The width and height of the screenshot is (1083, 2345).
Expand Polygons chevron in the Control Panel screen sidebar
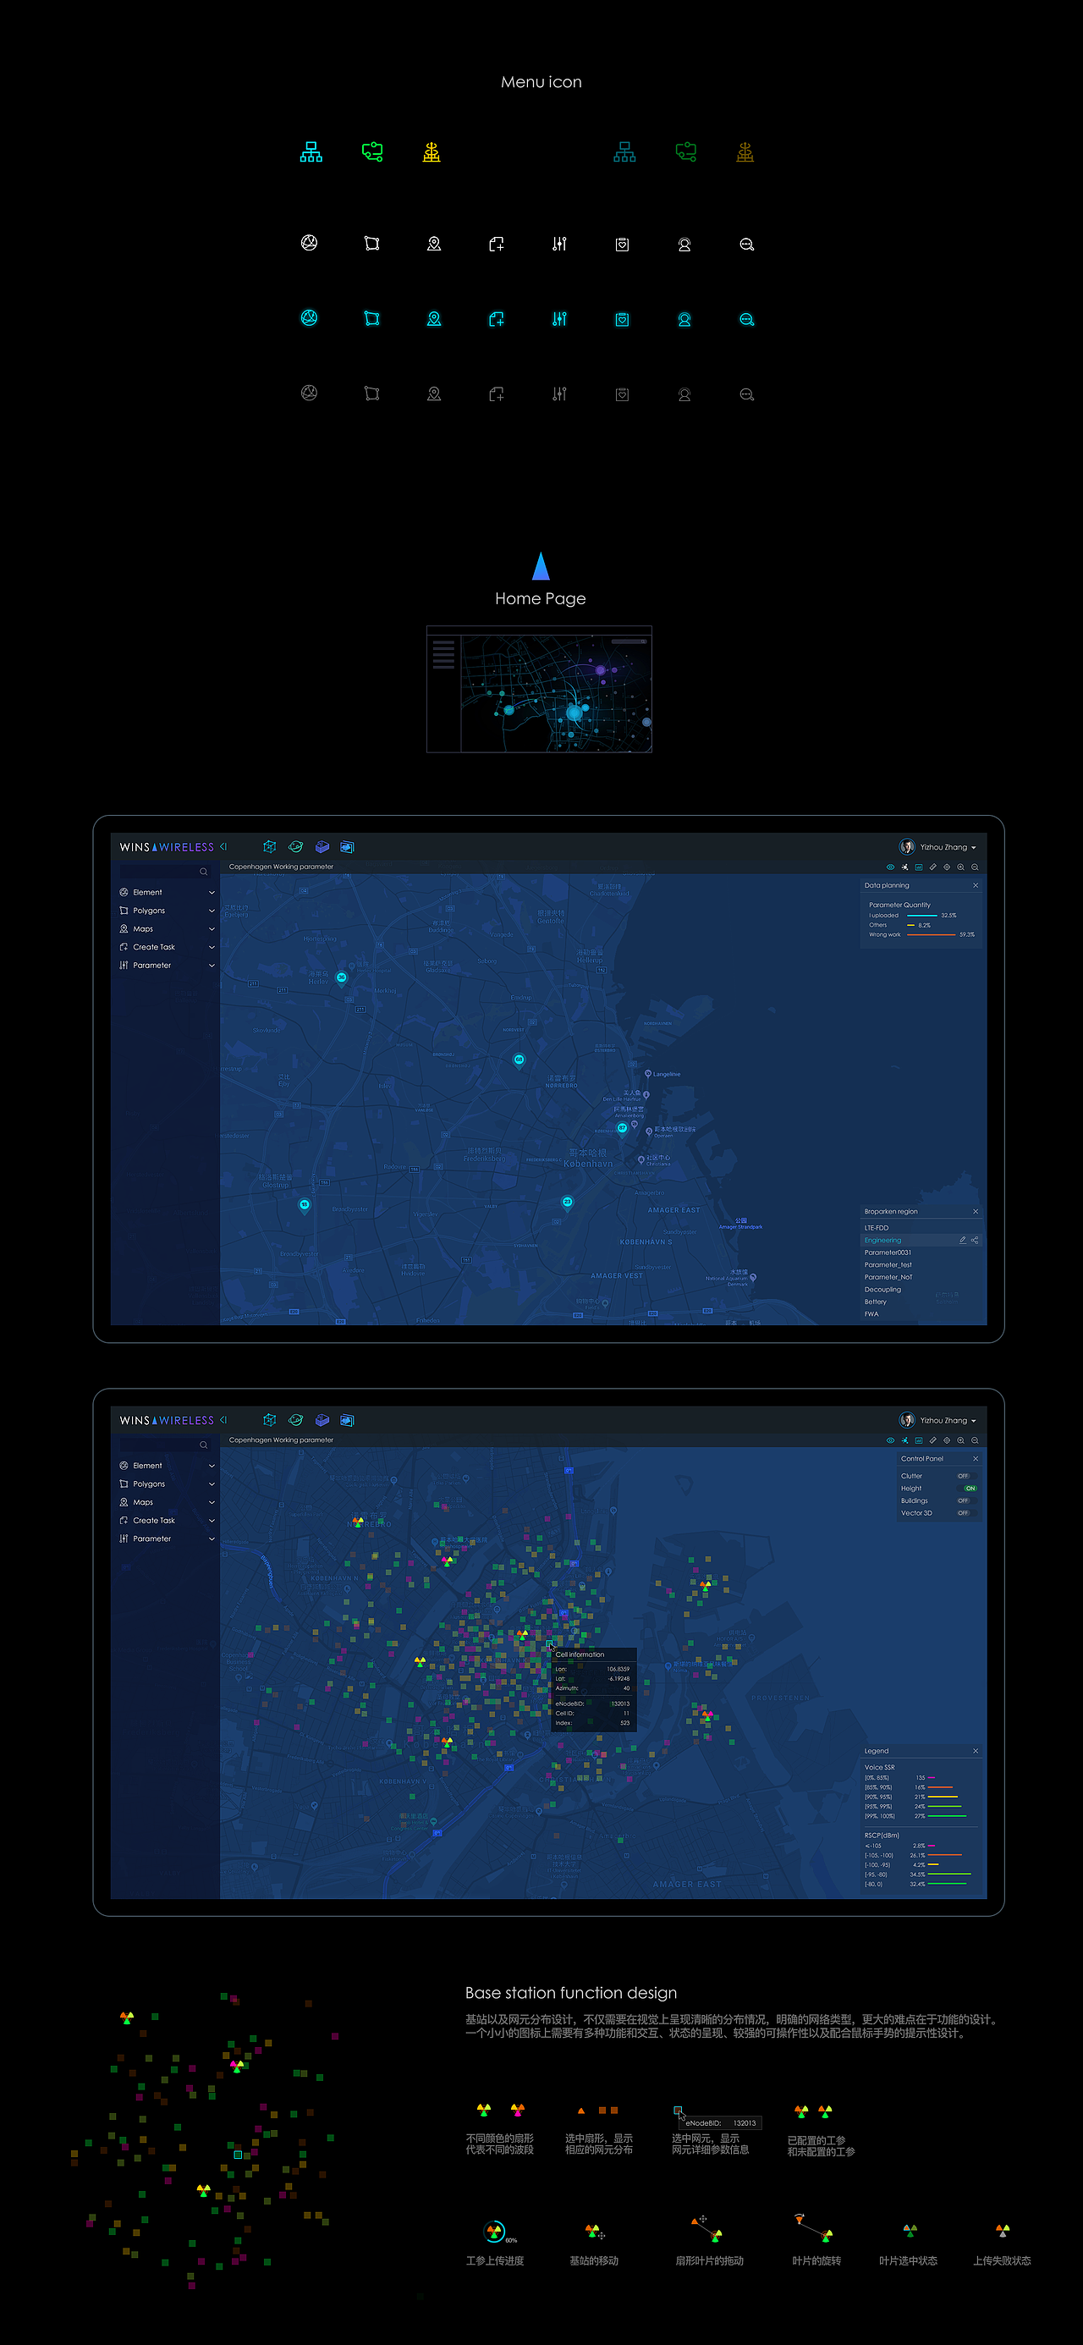point(212,1484)
